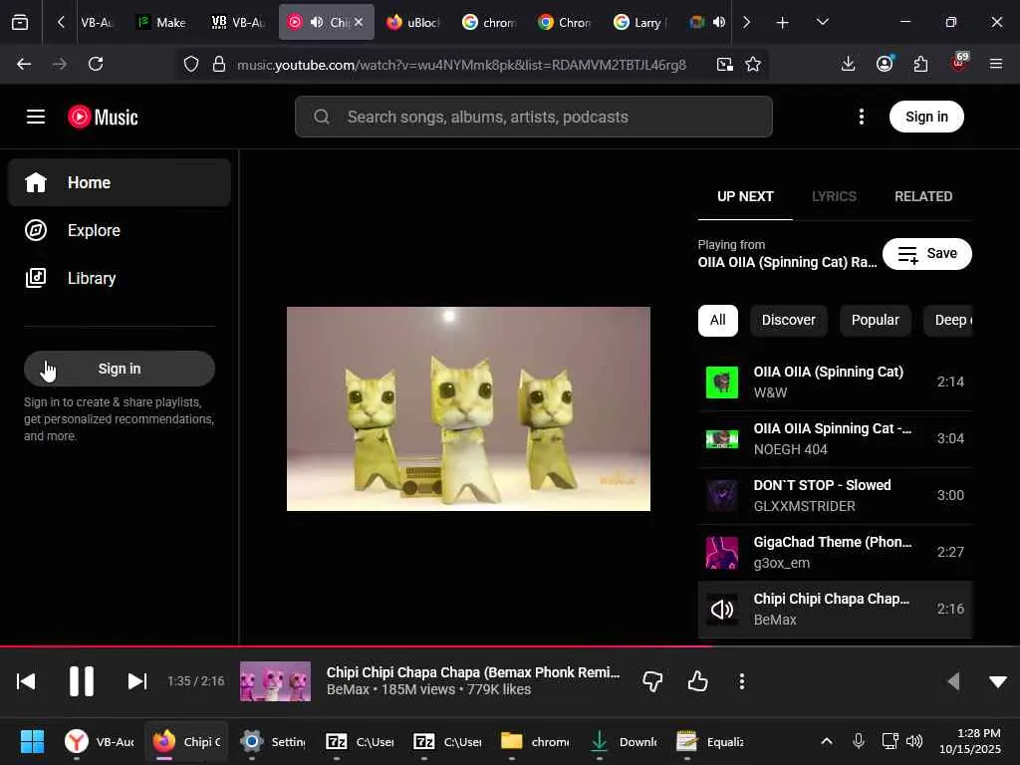
Task: Seek on the red song progress bar
Action: coord(510,646)
